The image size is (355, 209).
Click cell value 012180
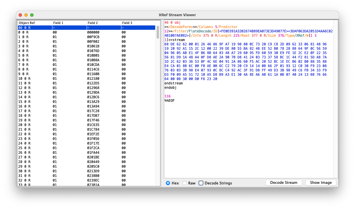(93, 79)
